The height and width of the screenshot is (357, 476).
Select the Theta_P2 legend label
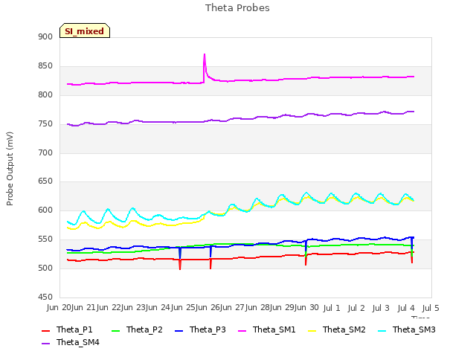pyautogui.click(x=144, y=329)
